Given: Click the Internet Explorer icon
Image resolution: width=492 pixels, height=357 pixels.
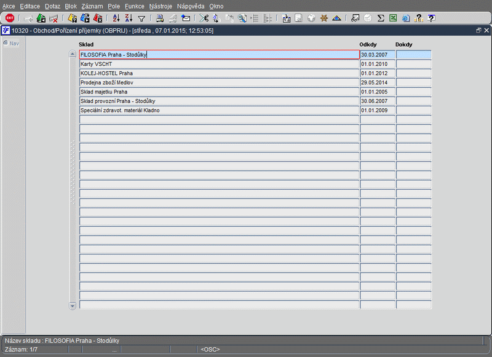Looking at the screenshot, I should (x=406, y=18).
